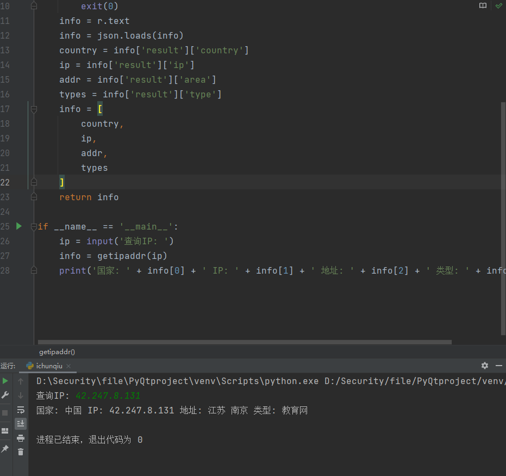Click the green run gutter arrow at line 25
506x476 pixels.
coord(18,226)
